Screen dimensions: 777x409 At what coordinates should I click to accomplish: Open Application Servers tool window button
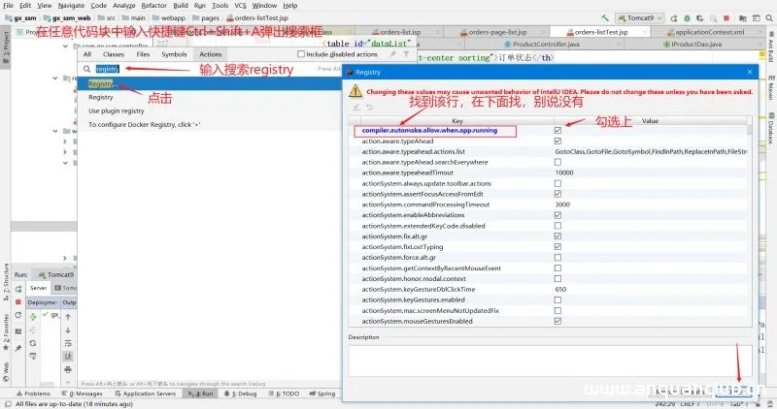pyautogui.click(x=145, y=393)
